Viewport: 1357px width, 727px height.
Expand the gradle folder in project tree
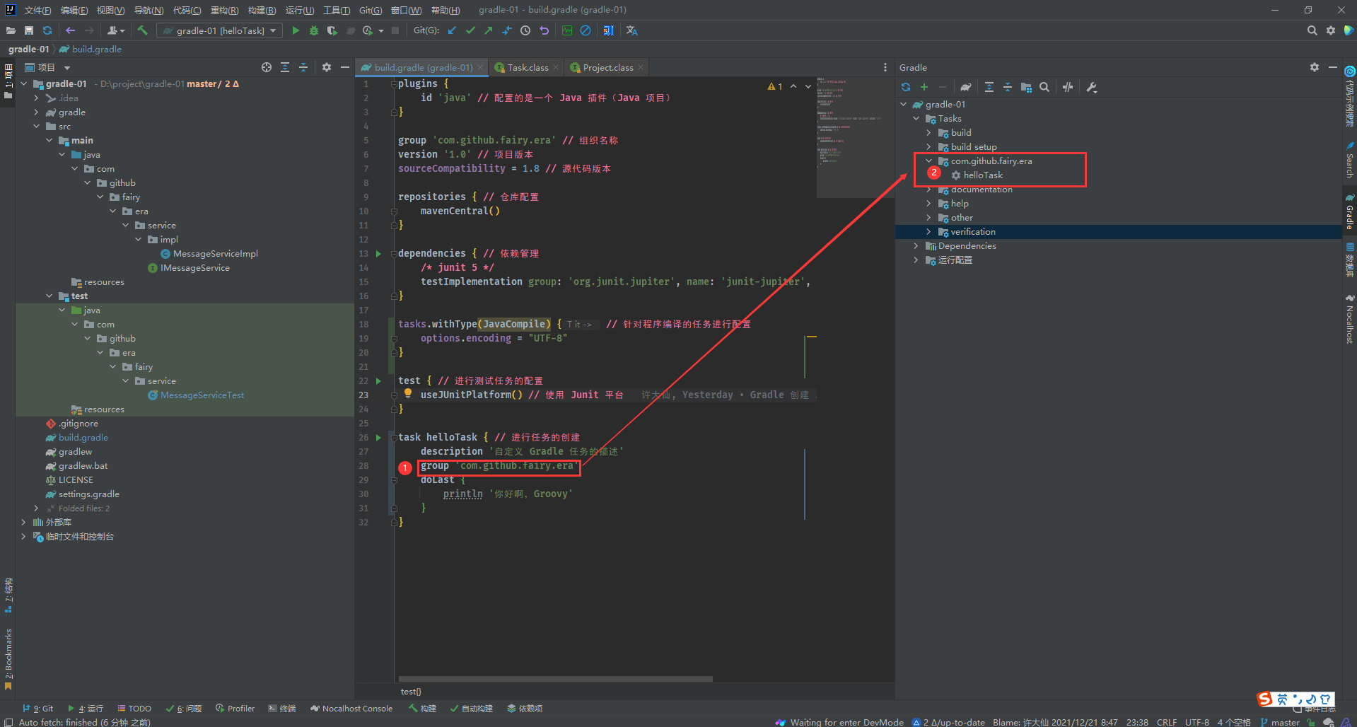coord(37,112)
